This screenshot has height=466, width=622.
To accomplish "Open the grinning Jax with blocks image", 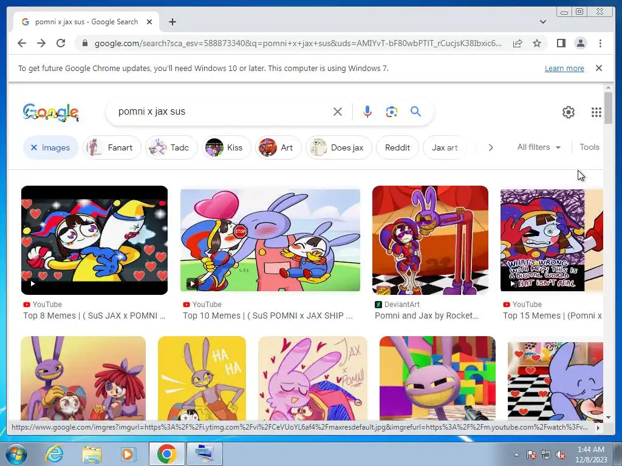I will click(437, 378).
